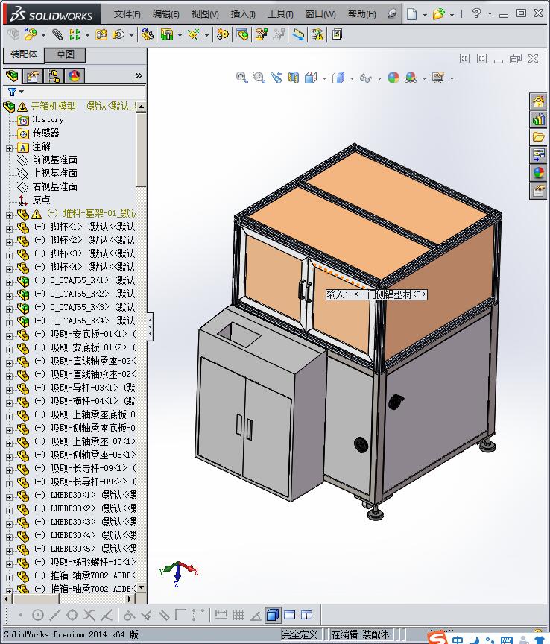
Task: Click Insert Components icon in assembly toolbar
Action: click(30, 34)
